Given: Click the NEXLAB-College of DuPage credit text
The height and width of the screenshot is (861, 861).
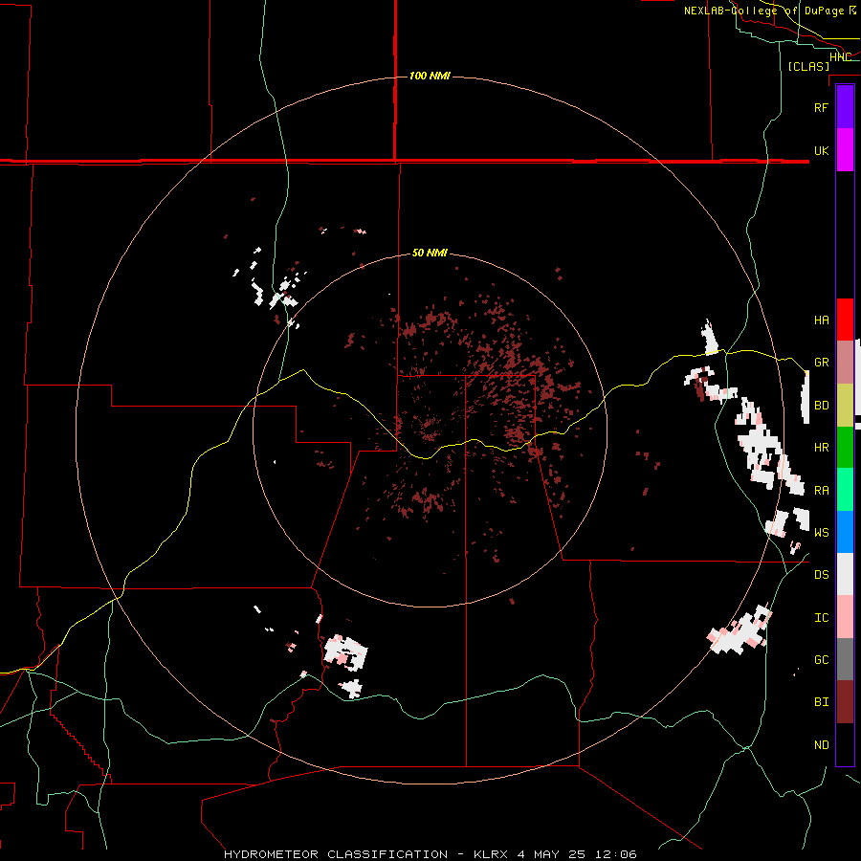Looking at the screenshot, I should click(763, 11).
